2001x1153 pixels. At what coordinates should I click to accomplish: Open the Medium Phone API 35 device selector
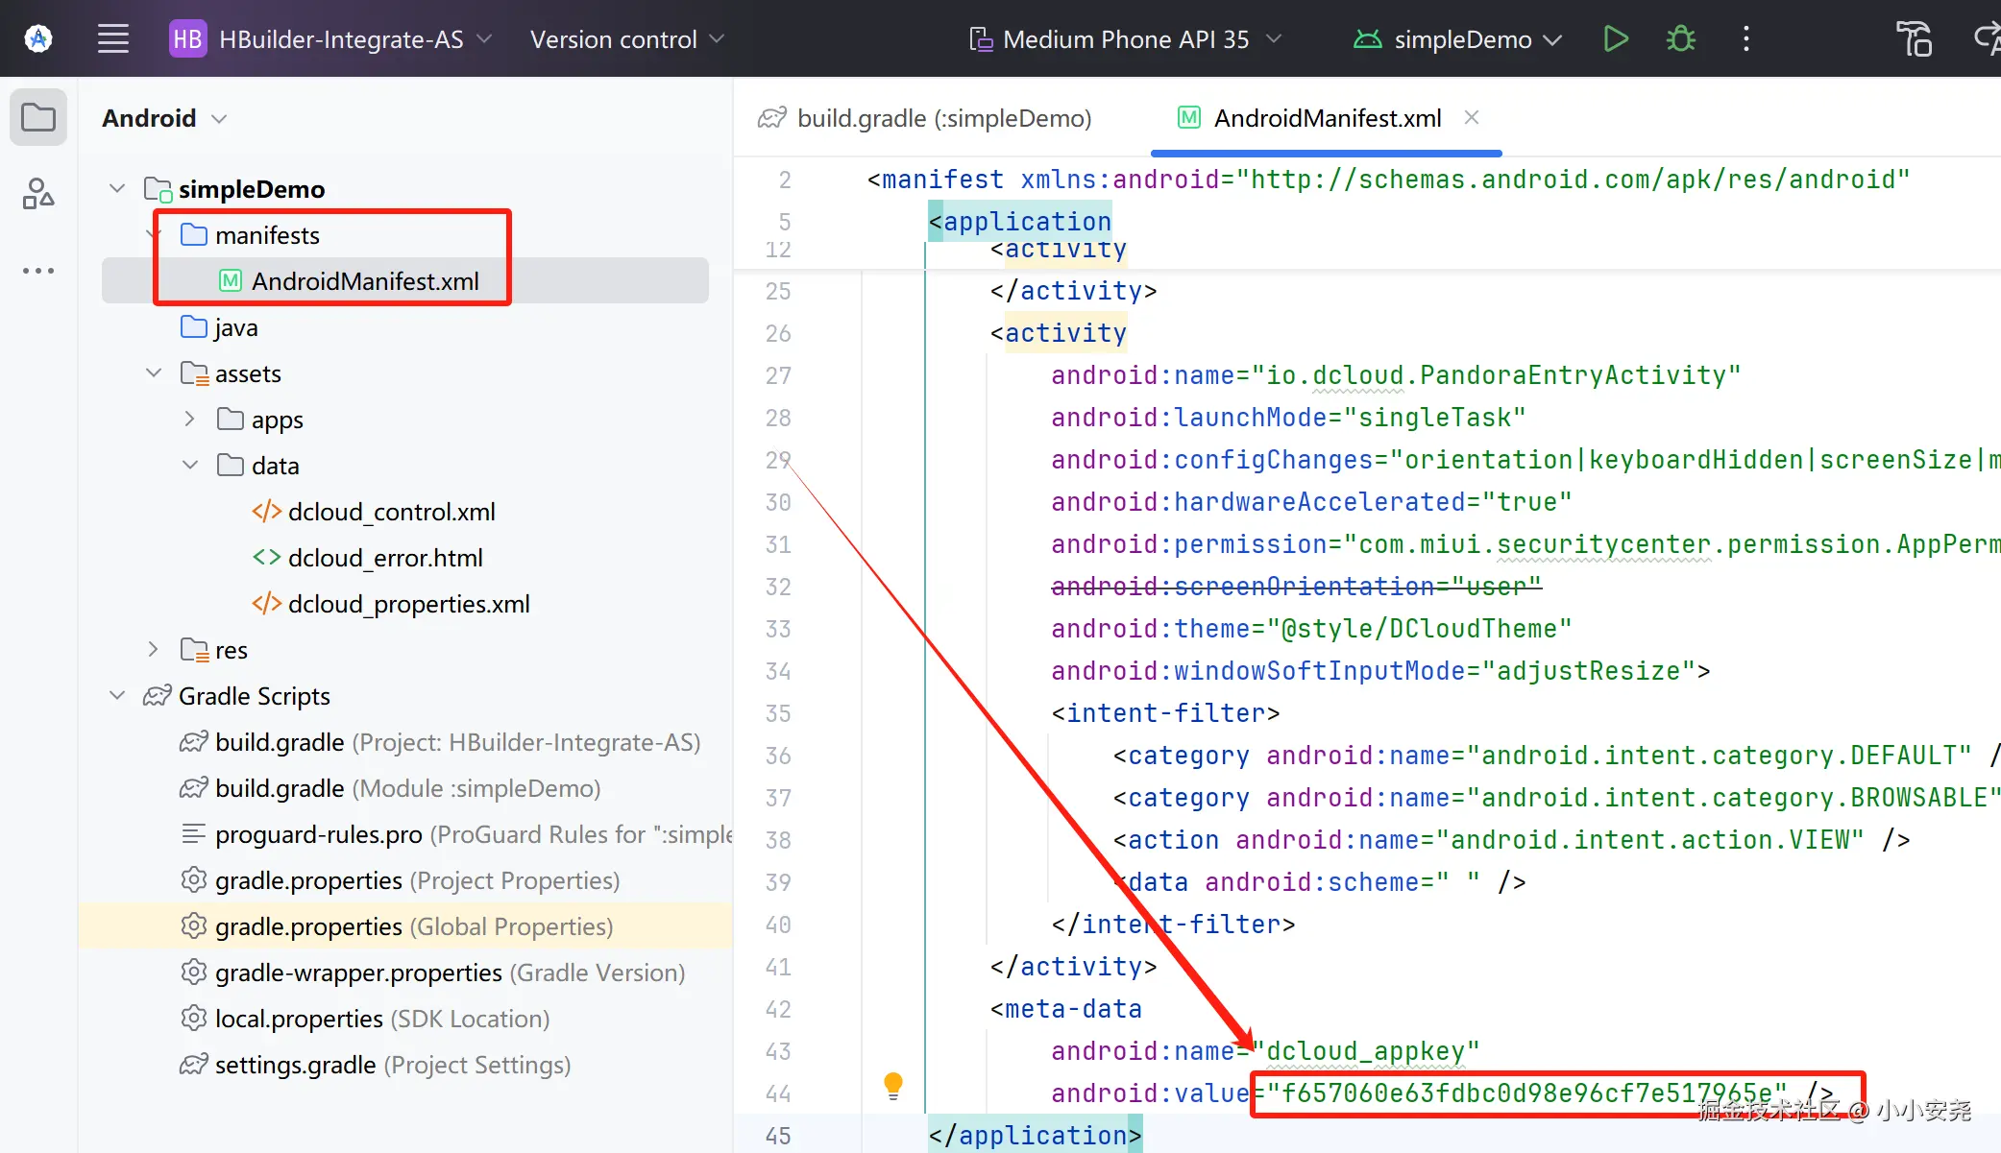1125,39
